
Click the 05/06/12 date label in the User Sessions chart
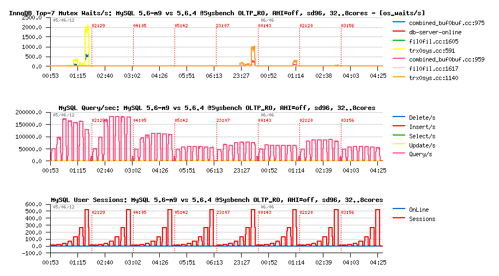64,207
